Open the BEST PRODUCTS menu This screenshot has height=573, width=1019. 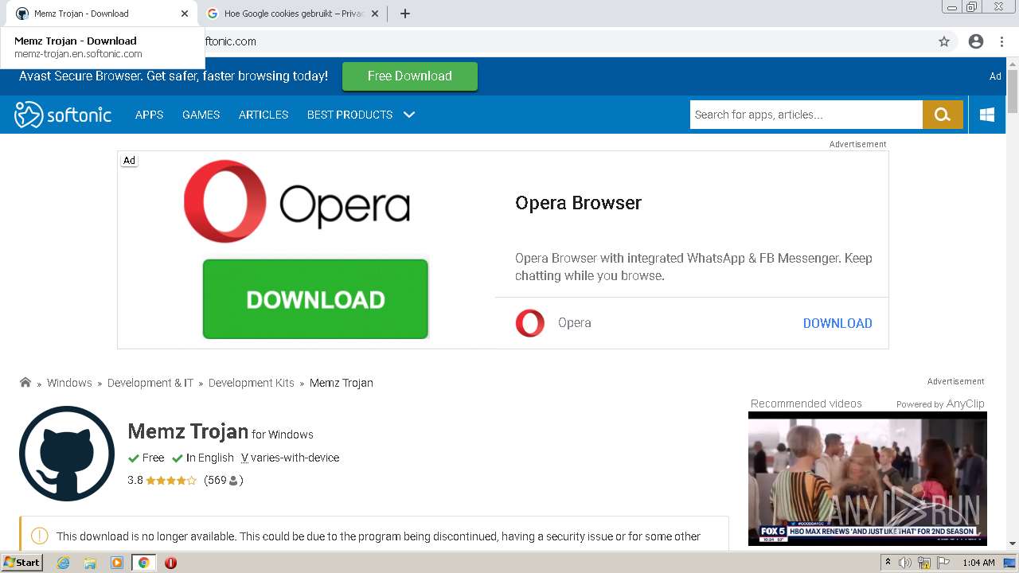tap(349, 115)
